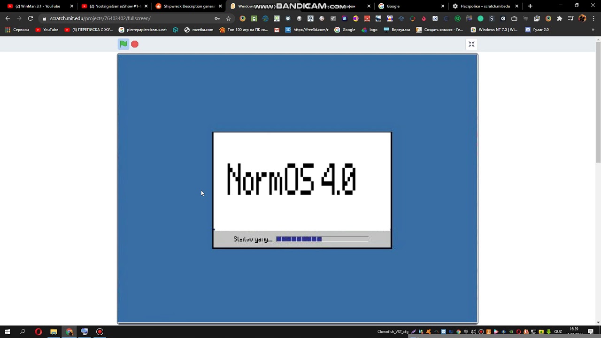This screenshot has height=338, width=601.
Task: Open the Гулаг 2.0 bookmark
Action: click(537, 30)
